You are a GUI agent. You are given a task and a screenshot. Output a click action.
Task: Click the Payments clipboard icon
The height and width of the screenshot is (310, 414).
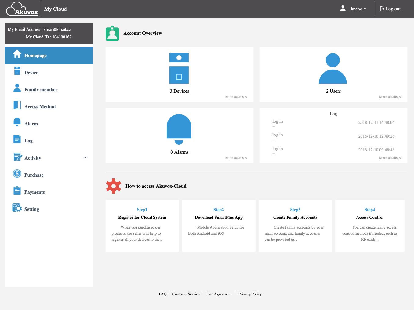(x=17, y=190)
